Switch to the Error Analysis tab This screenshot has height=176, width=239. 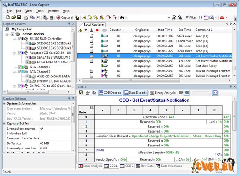90,166
